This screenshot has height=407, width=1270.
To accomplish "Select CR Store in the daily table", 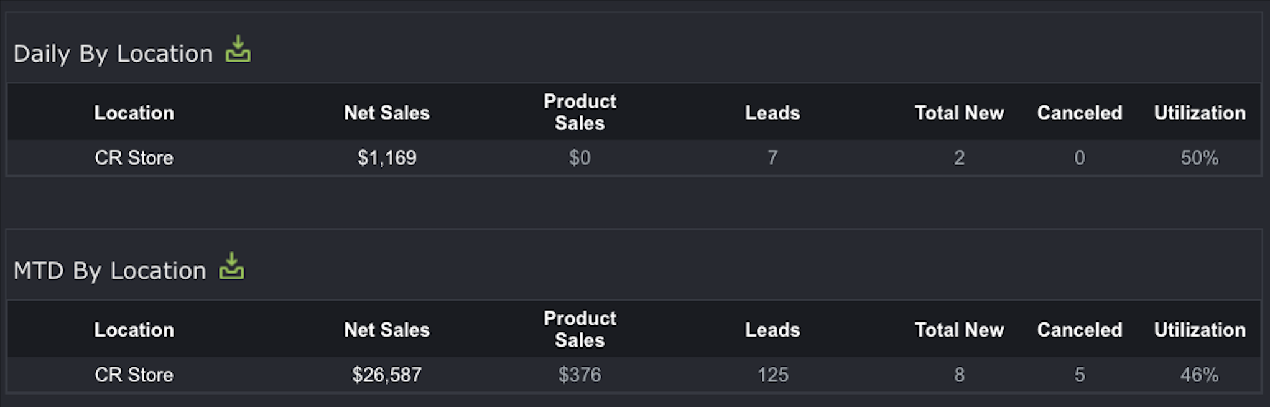I will click(x=134, y=158).
